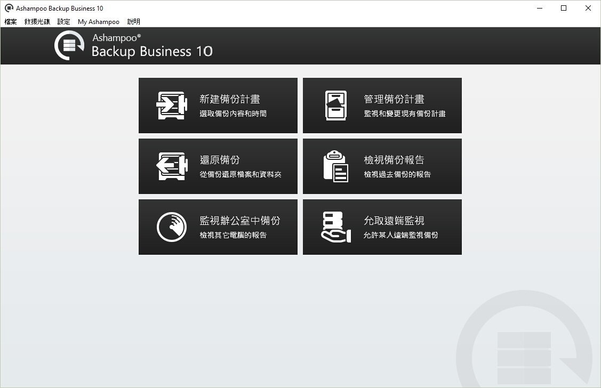The image size is (601, 388).
Task: Click the subtitle 檢視其它電腦的報告
Action: (233, 235)
